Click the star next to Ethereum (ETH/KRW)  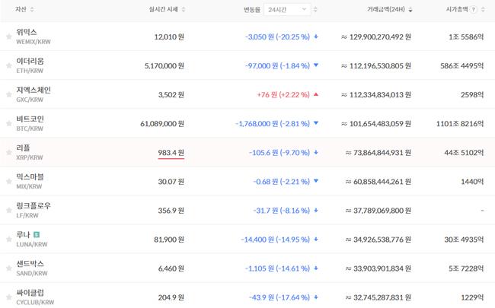9,66
